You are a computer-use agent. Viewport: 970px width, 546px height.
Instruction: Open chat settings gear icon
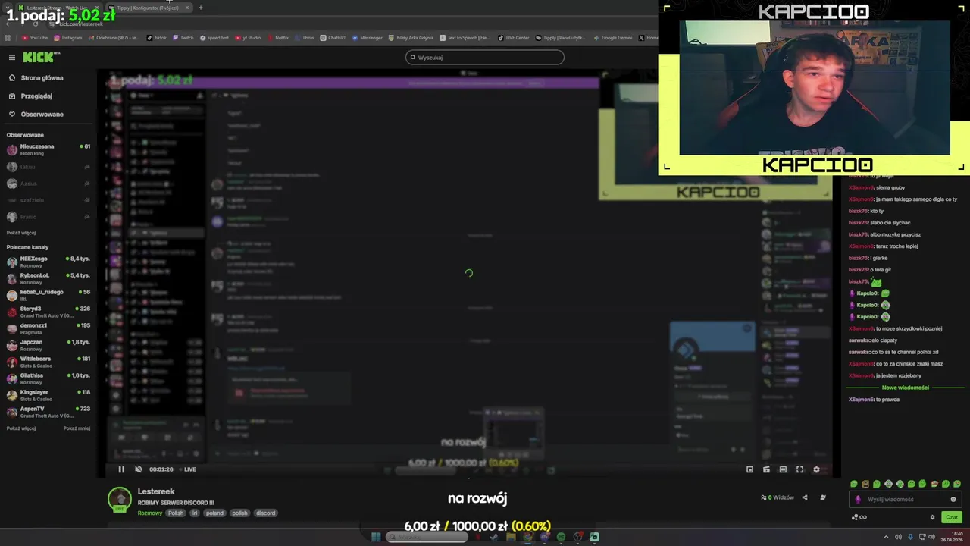coord(932,517)
